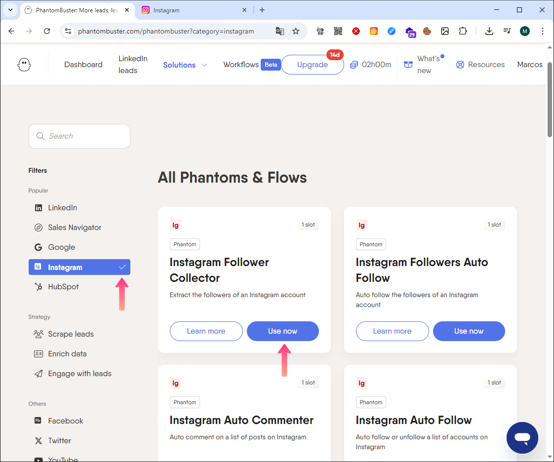Screen dimensions: 554x462
Task: Open LinkedIn leads in navigation
Action: click(133, 65)
